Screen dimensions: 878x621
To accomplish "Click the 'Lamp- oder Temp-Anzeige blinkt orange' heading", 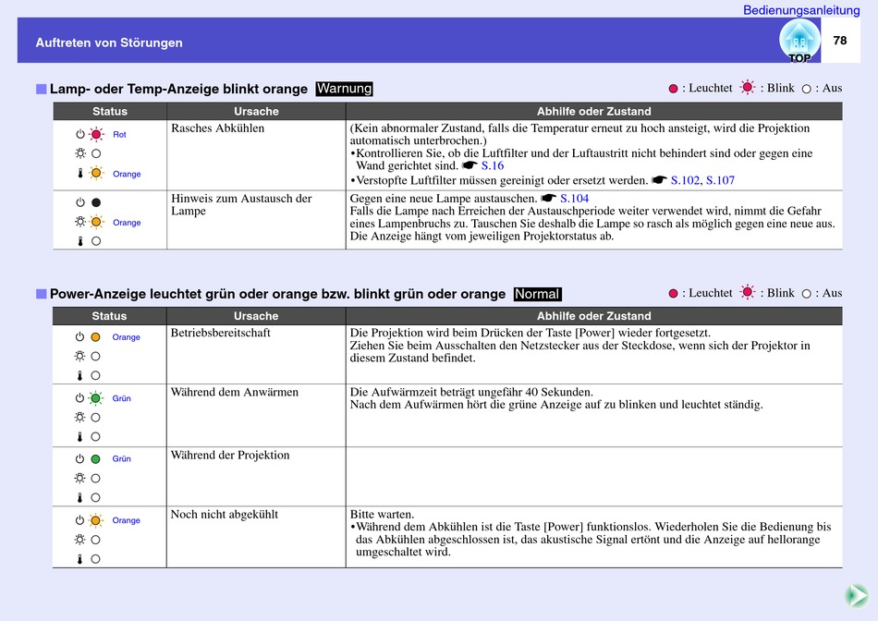I will click(178, 89).
